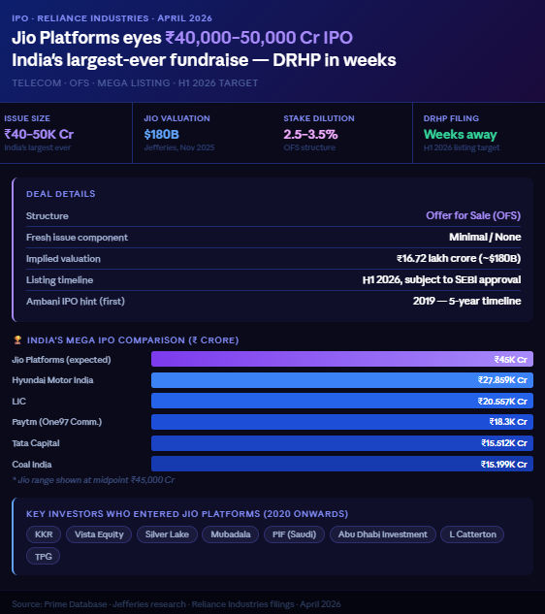The height and width of the screenshot is (614, 545).
Task: Click the Offer for Sale (OFS) value
Action: (x=473, y=215)
